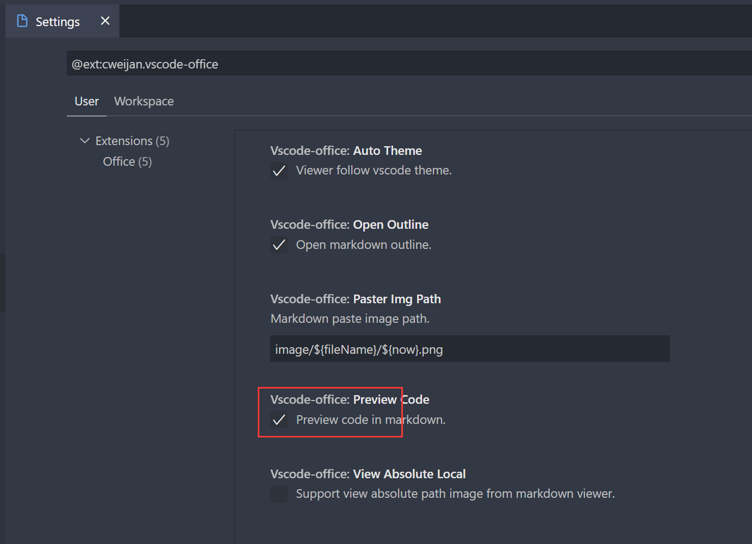The height and width of the screenshot is (544, 752).
Task: Click the Settings tab file icon
Action: (x=22, y=21)
